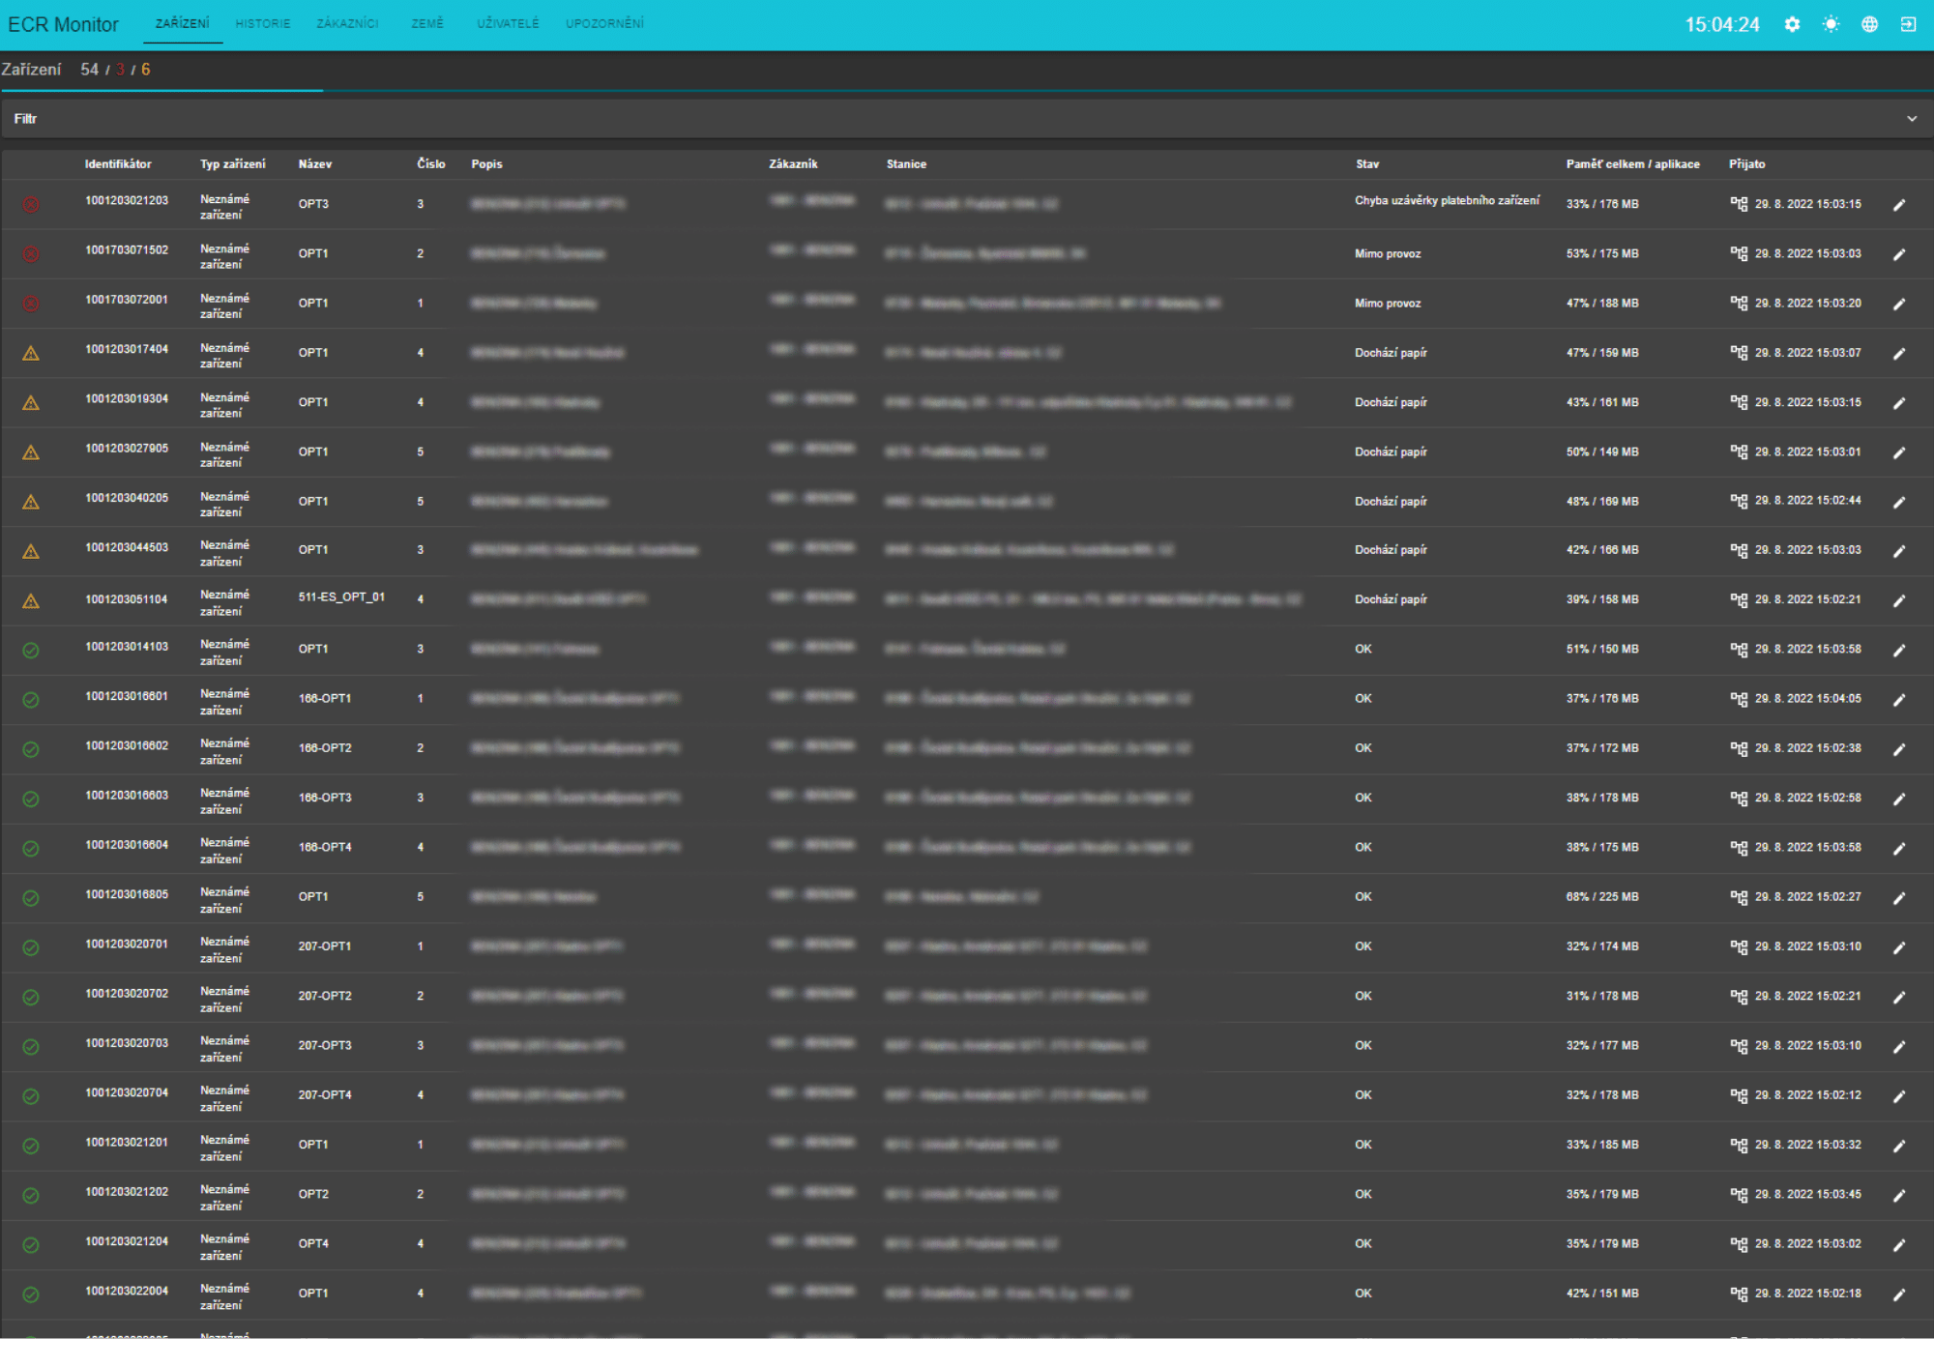The height and width of the screenshot is (1367, 1934).
Task: Click the network icon beside 15:04:05 timestamp
Action: (1739, 699)
